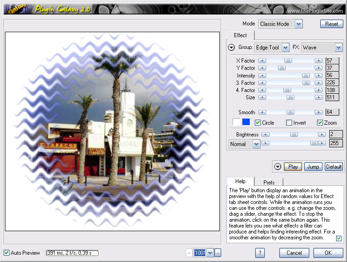Click X Factor value field showing 57
347x262 pixels.
[x=332, y=61]
